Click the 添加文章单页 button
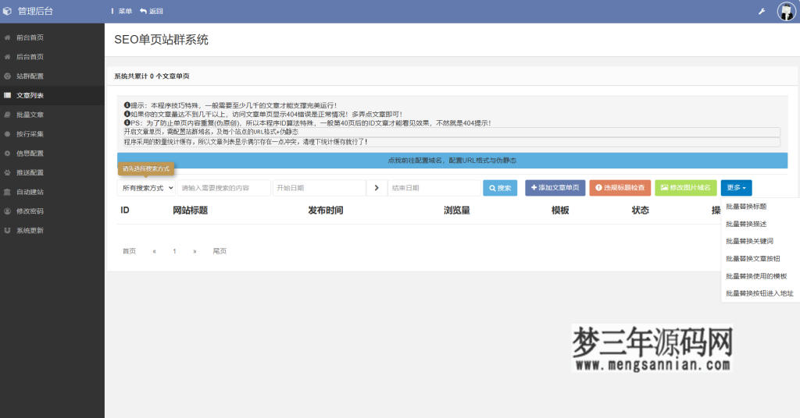The width and height of the screenshot is (800, 418). [555, 188]
